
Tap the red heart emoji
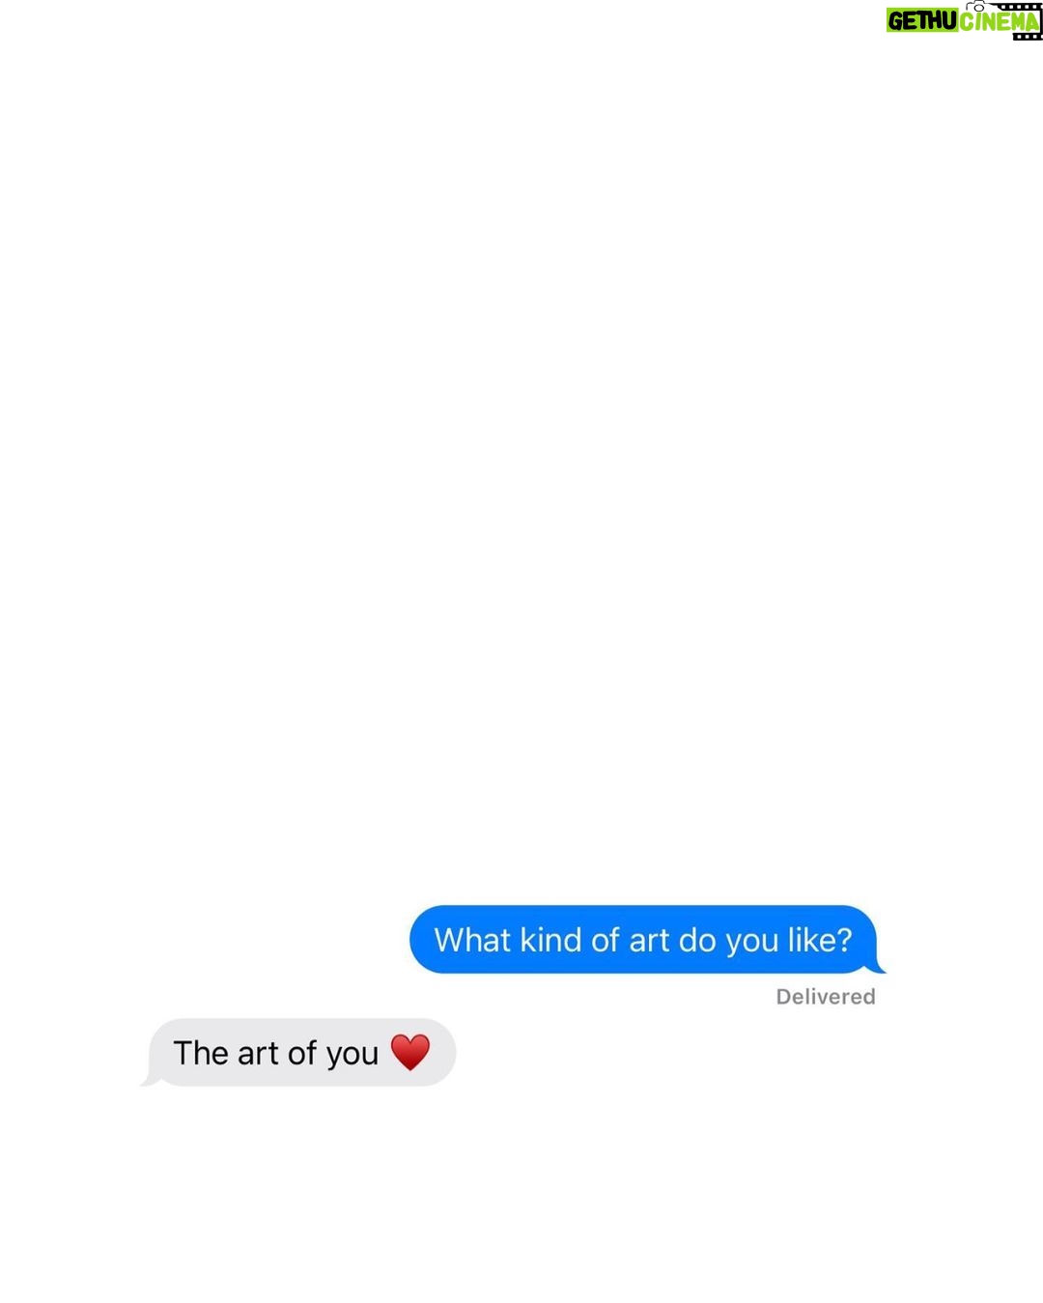[410, 1052]
